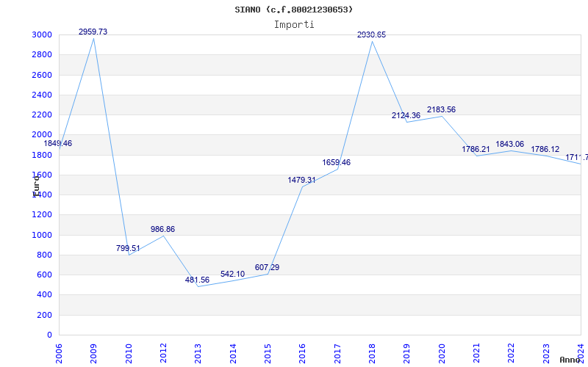
Task: Select data label 986.86
Action: pos(162,229)
